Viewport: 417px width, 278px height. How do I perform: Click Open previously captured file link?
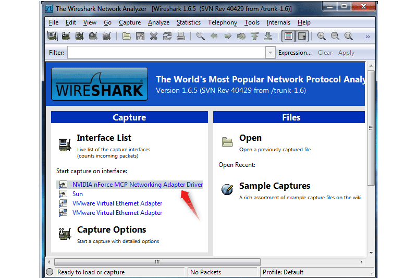[250, 138]
